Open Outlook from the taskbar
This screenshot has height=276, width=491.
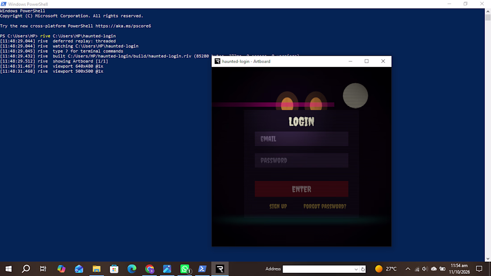[x=79, y=269]
